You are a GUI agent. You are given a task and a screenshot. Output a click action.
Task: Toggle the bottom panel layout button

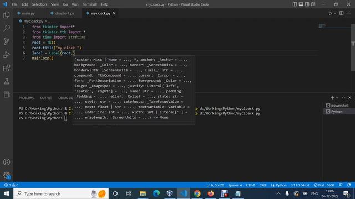[x=301, y=4]
